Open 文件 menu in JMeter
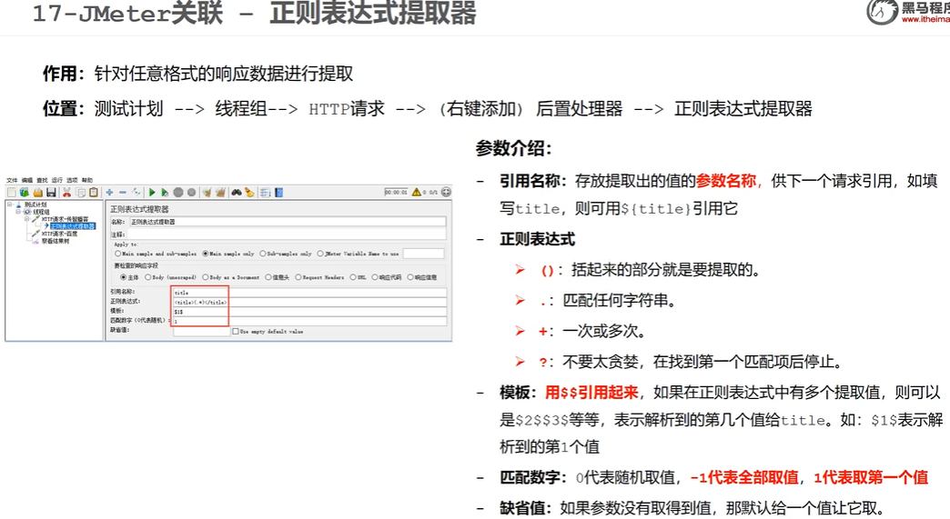The image size is (950, 519). (x=12, y=180)
